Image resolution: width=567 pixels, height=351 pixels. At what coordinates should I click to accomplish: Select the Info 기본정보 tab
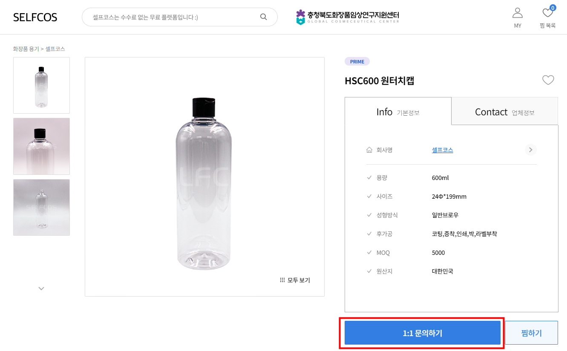coord(398,112)
